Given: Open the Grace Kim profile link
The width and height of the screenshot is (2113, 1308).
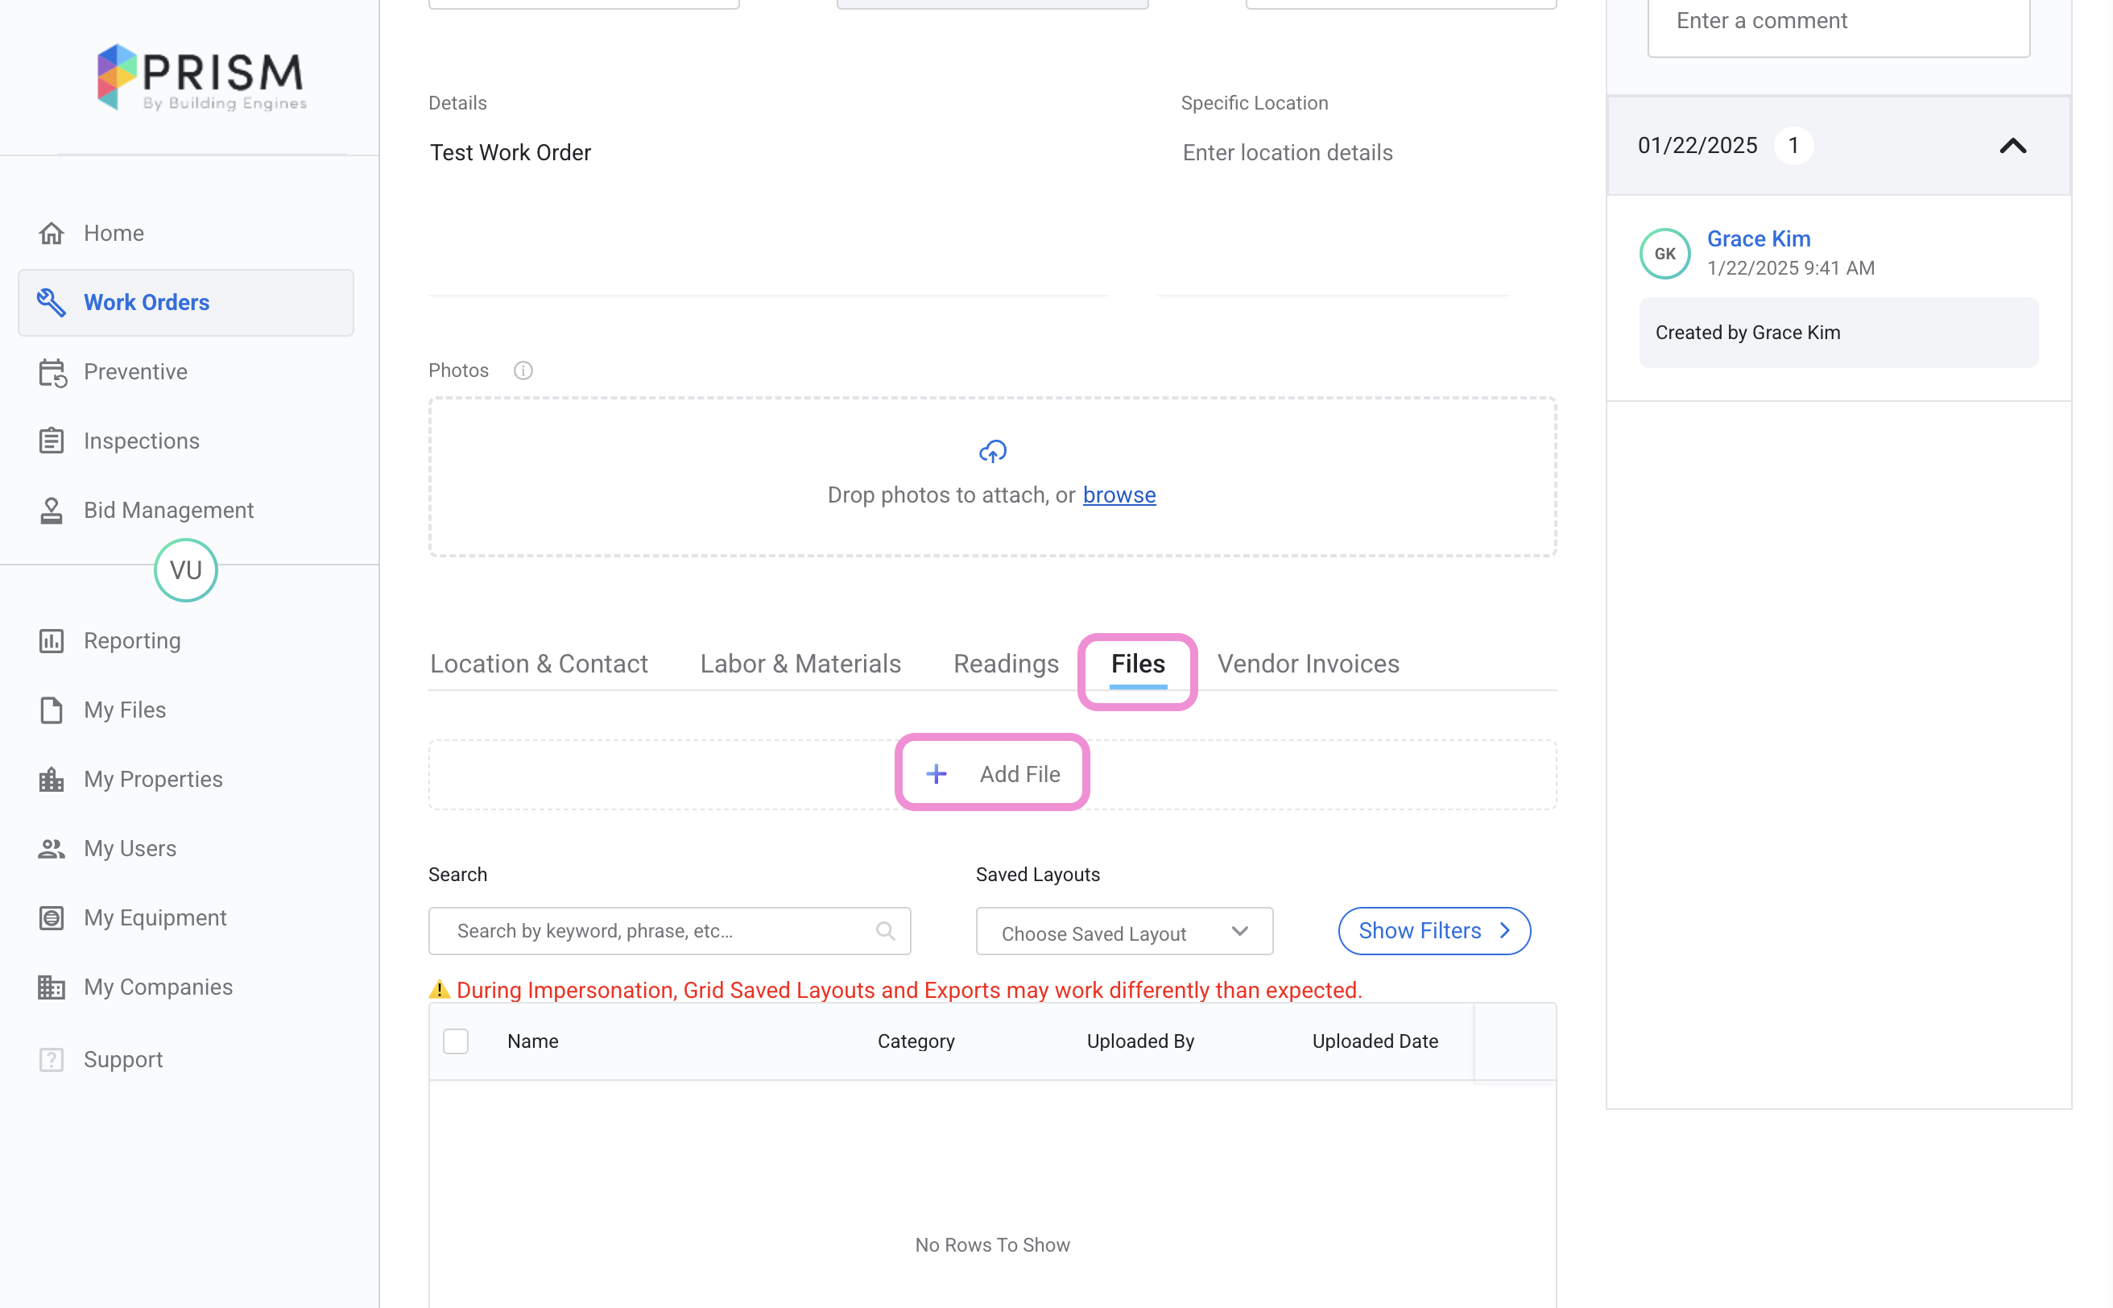Looking at the screenshot, I should (1758, 238).
